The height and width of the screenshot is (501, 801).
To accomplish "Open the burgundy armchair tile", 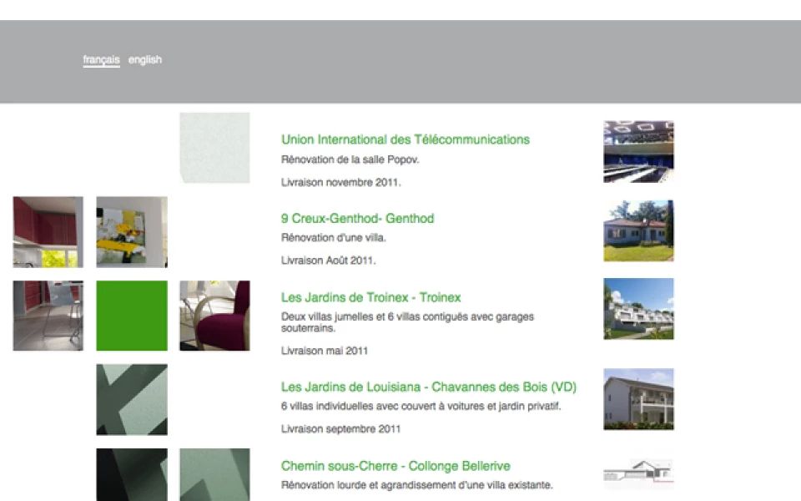I will (x=214, y=316).
